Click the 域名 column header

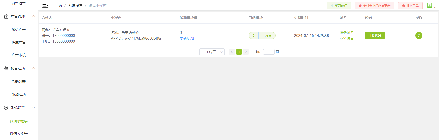343,18
